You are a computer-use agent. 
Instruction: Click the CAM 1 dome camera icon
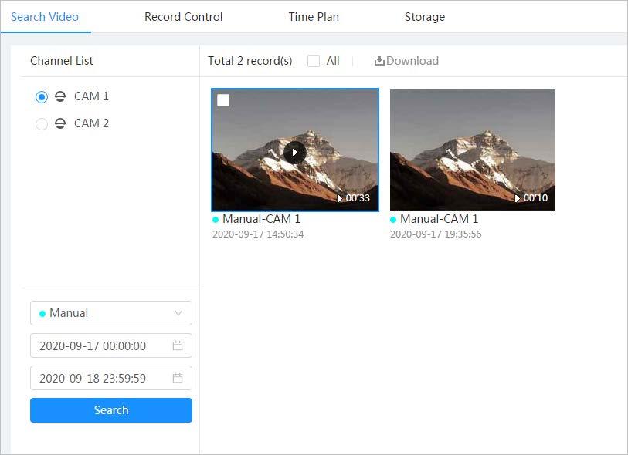[60, 96]
